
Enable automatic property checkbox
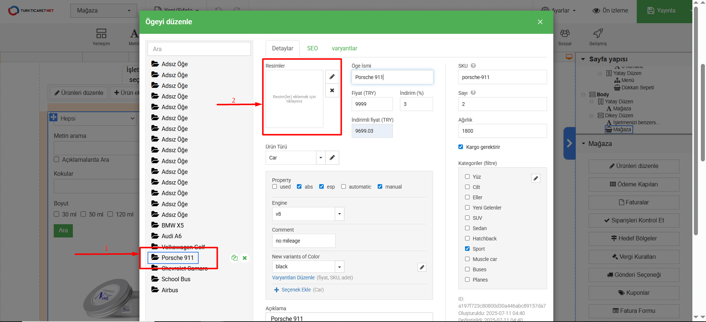[343, 186]
